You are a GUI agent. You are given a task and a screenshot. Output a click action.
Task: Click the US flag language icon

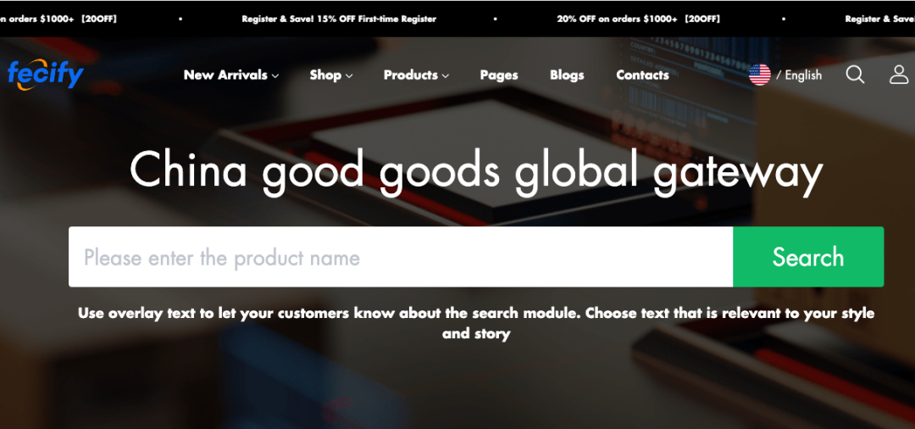pos(760,75)
